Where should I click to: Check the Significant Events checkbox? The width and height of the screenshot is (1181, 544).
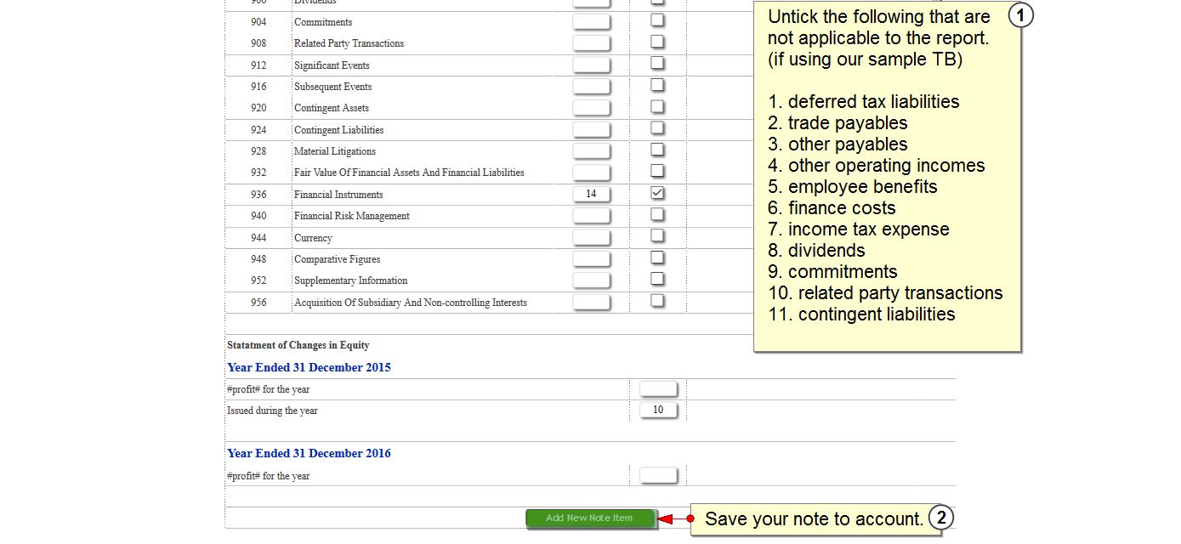point(657,63)
